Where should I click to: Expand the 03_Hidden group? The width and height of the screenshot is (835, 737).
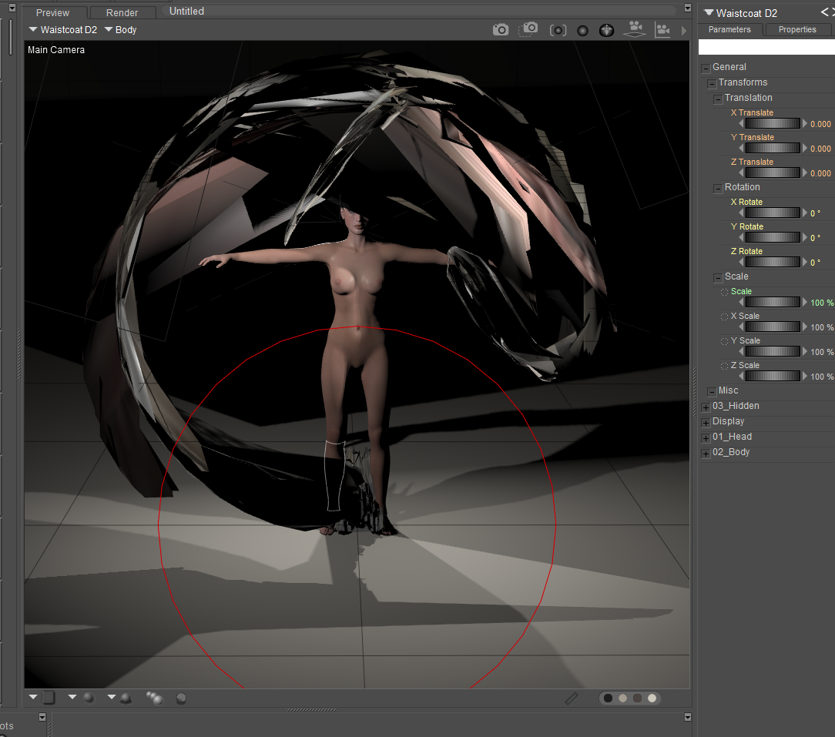click(706, 407)
